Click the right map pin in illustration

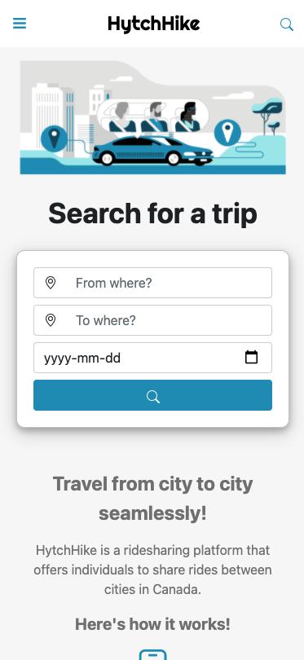(x=227, y=133)
